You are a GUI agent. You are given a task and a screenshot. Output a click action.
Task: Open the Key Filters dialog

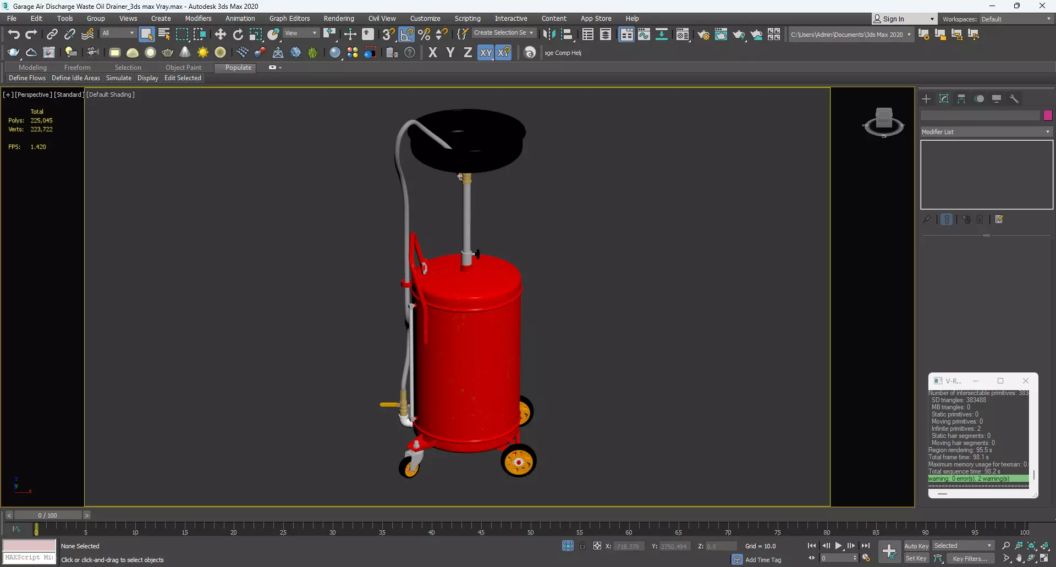pos(970,558)
